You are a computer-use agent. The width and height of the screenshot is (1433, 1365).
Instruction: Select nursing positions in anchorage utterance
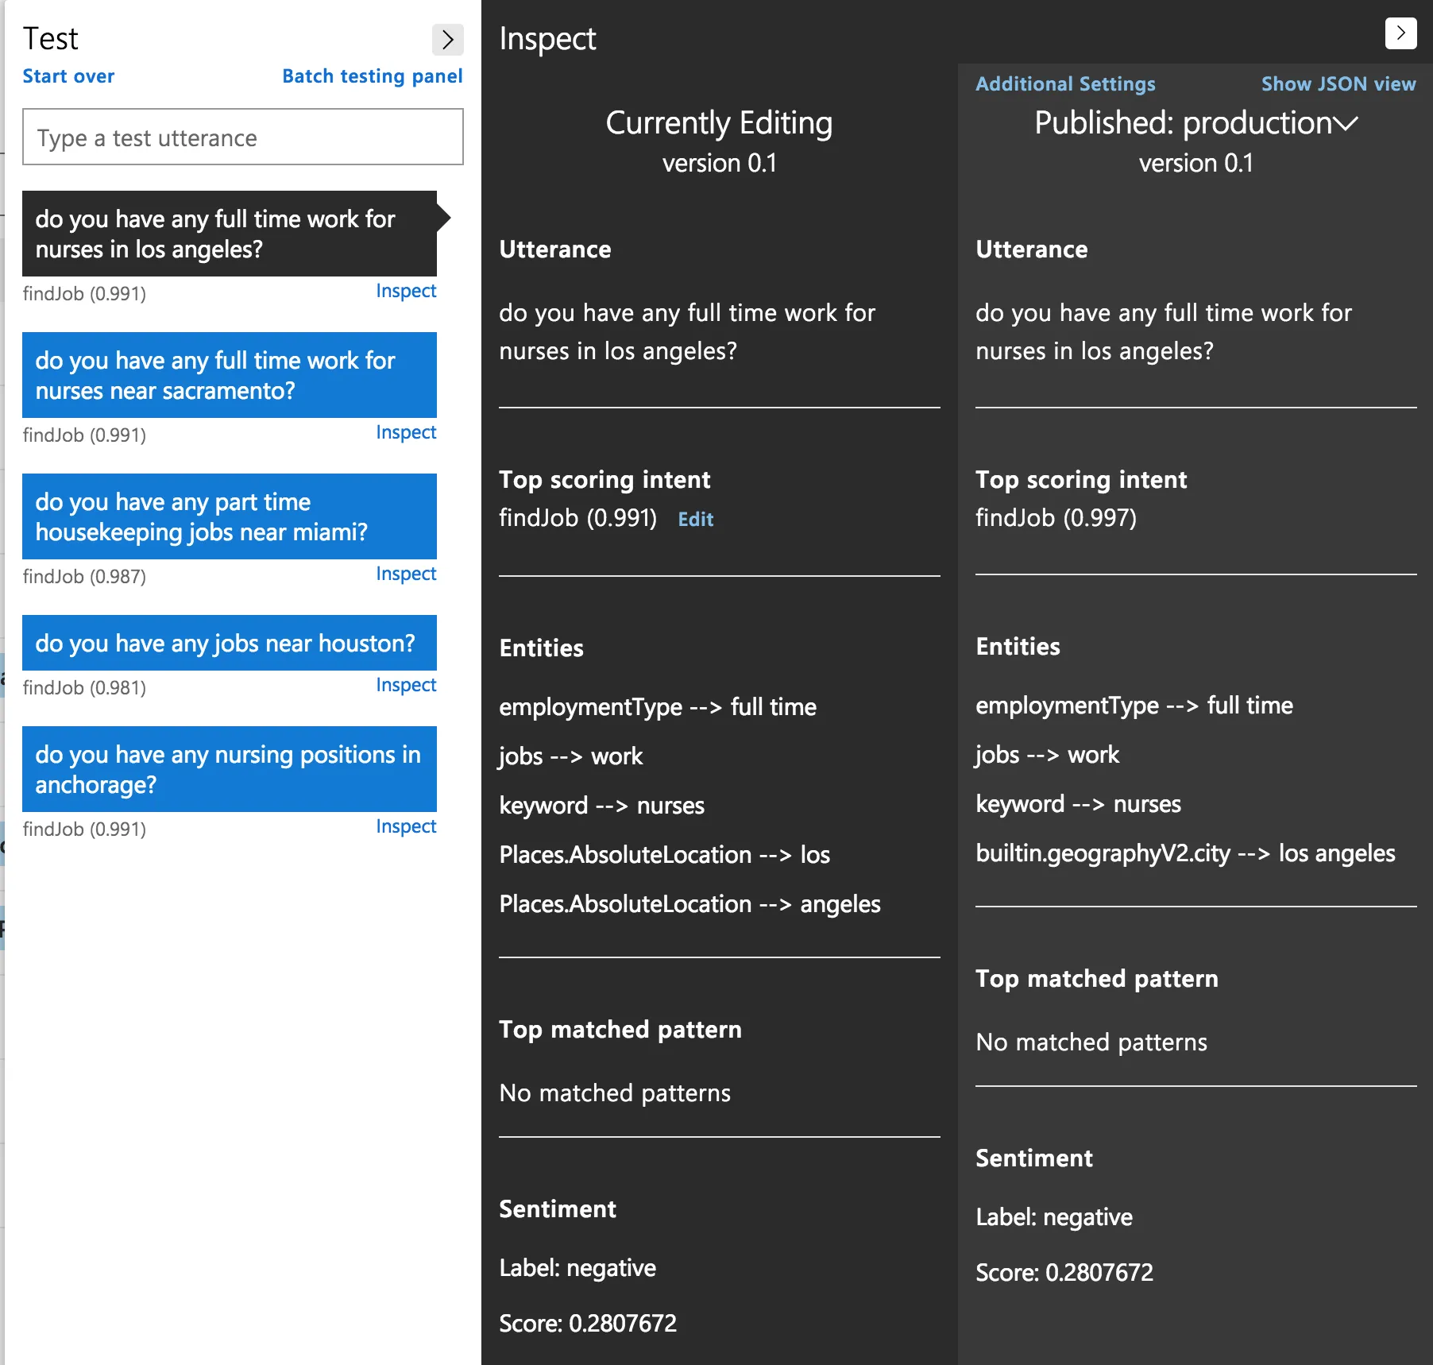pos(229,769)
